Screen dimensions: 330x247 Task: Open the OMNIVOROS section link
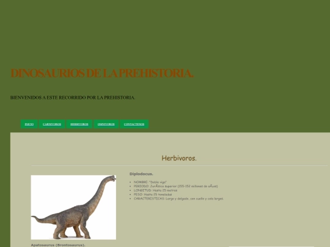click(106, 124)
